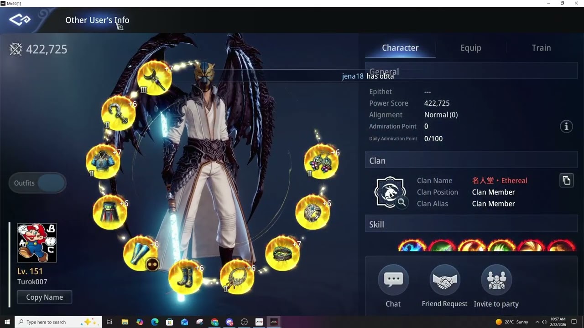Click the Copy Name button
The height and width of the screenshot is (328, 584).
44,297
